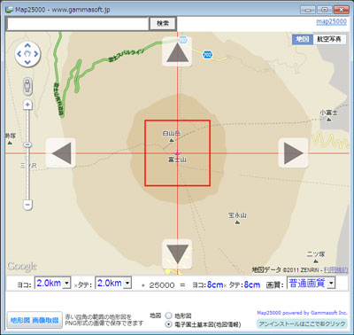Click the large up arrow on the map
The height and width of the screenshot is (335, 354).
(177, 51)
